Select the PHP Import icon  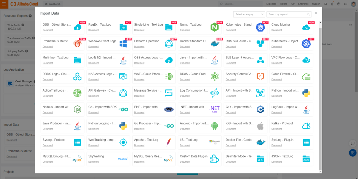click(169, 109)
